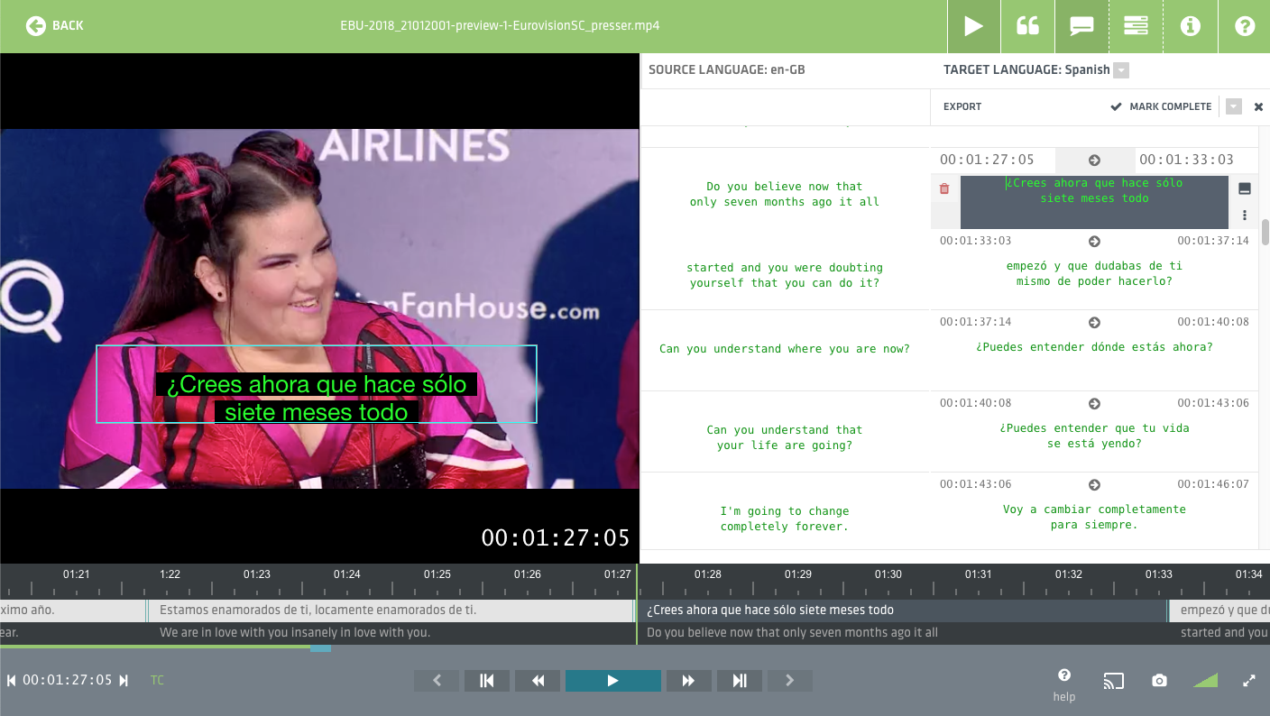
Task: Adjust the volume triangle control
Action: (1205, 681)
